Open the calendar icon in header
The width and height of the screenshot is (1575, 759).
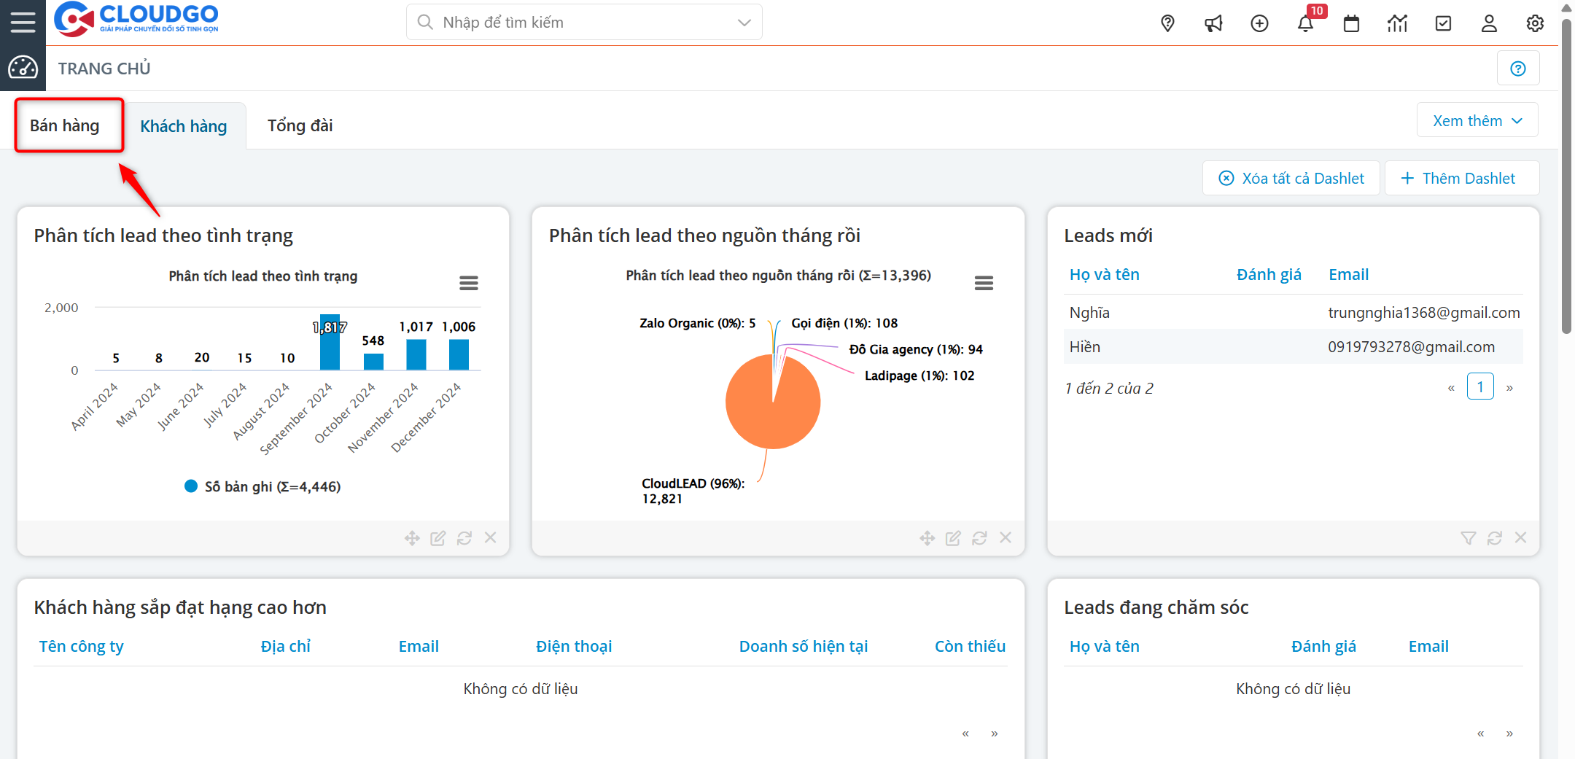(1351, 23)
